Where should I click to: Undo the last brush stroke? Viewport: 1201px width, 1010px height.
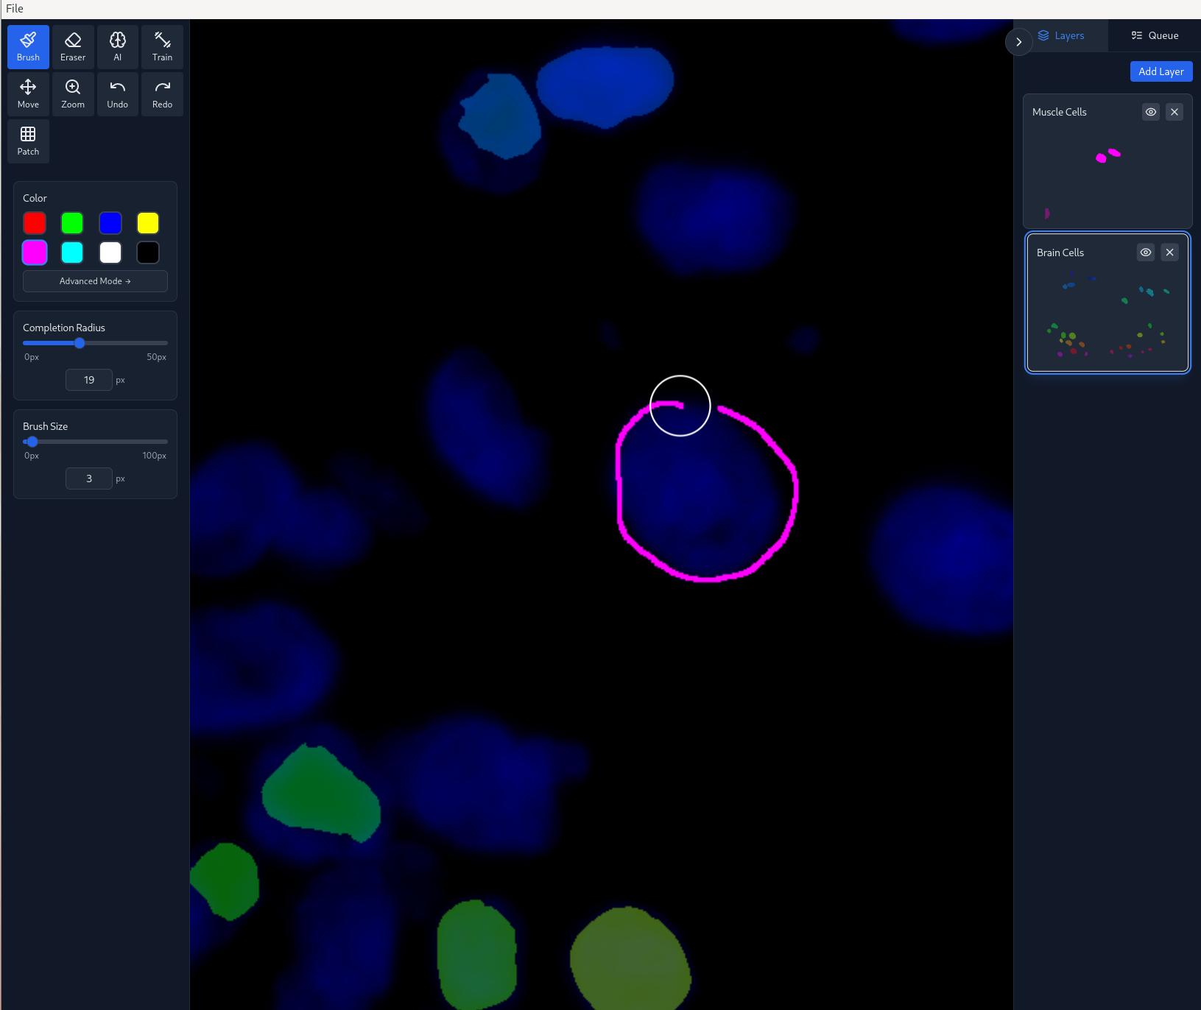coord(118,93)
